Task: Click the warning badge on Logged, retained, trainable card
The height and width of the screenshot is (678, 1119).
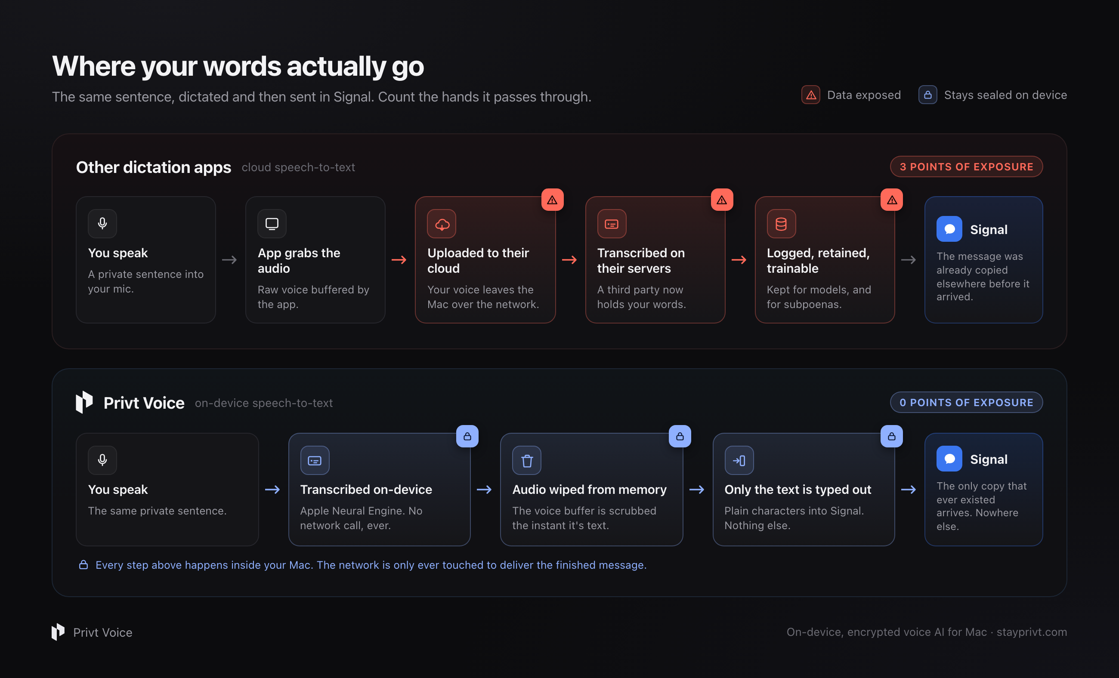Action: tap(891, 200)
